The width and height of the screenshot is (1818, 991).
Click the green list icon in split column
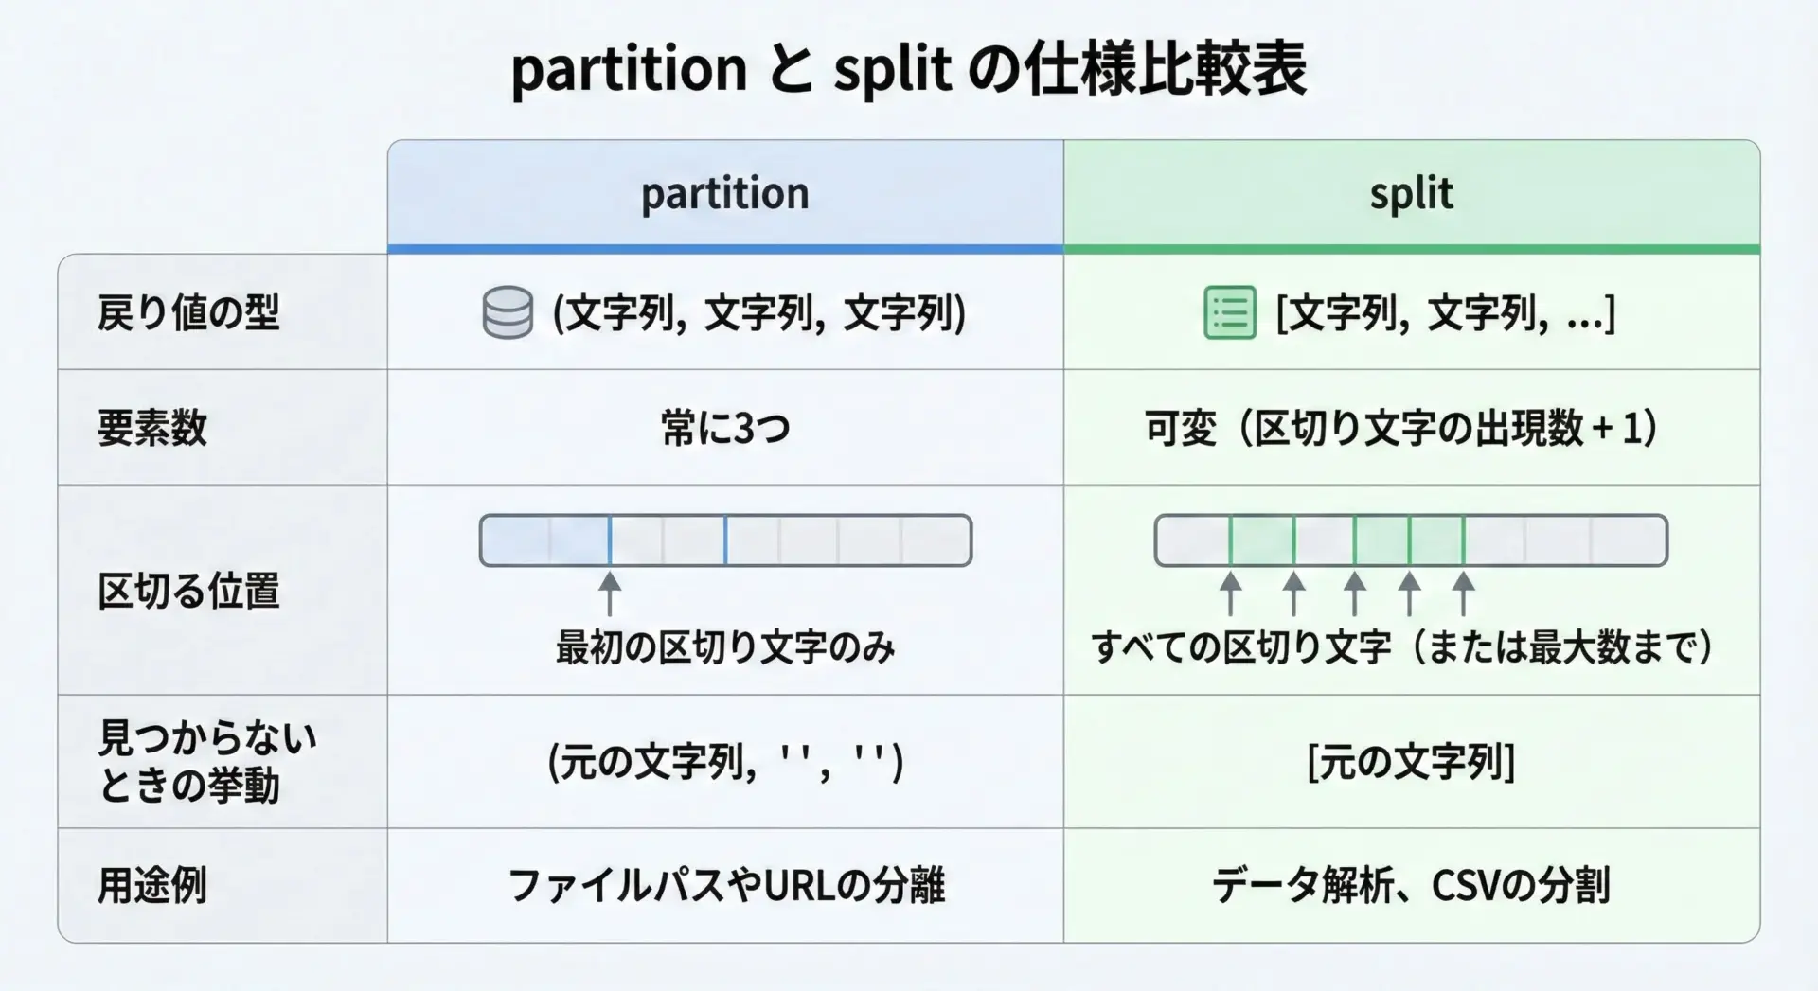pyautogui.click(x=1229, y=312)
